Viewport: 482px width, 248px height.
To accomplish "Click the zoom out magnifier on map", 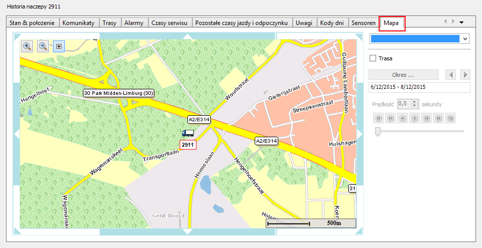I will [x=43, y=46].
